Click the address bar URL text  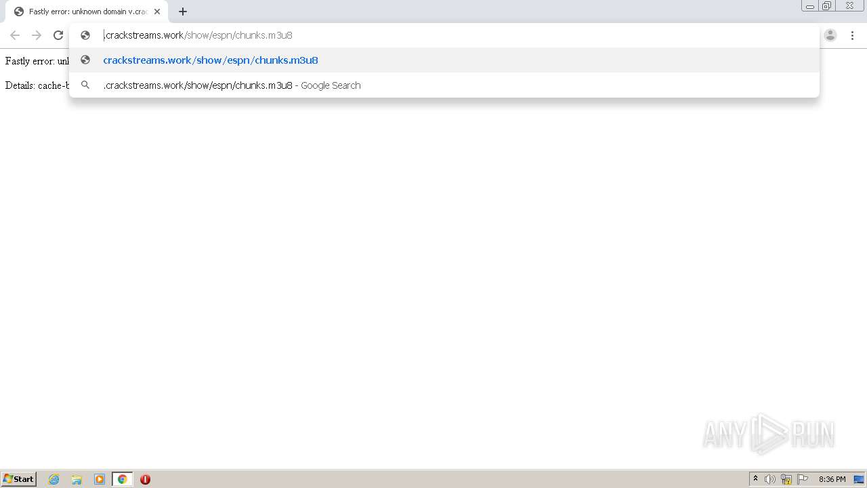[x=198, y=35]
